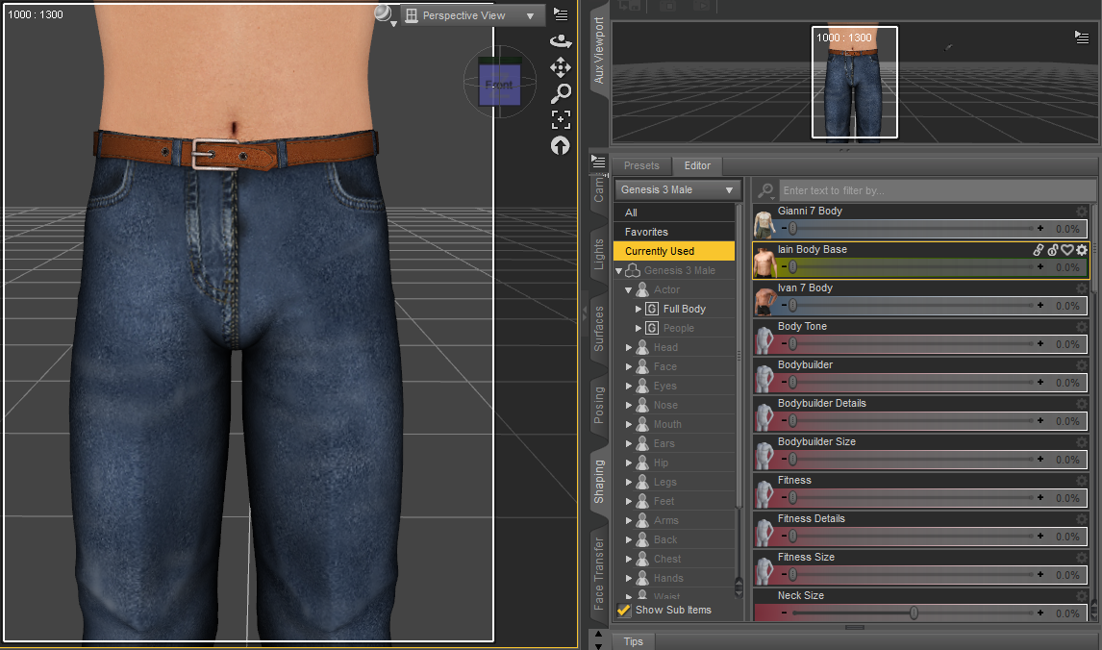
Task: Open Shaping pane options menu icon
Action: click(x=598, y=162)
